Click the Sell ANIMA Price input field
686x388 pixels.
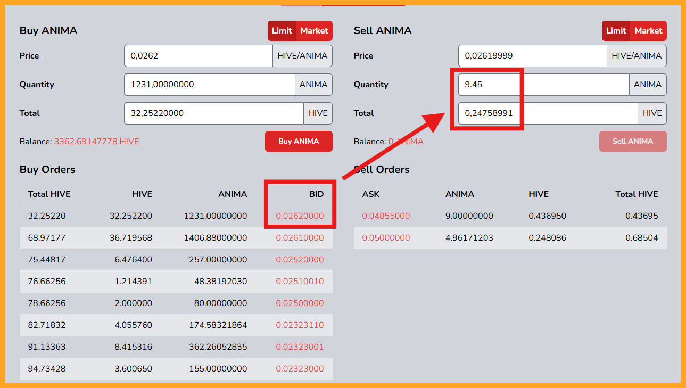532,56
